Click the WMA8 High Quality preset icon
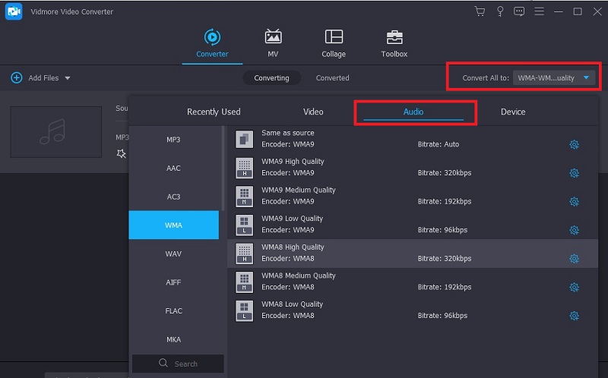The image size is (608, 378). (x=244, y=254)
